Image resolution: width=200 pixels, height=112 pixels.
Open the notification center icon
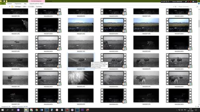[196, 110]
